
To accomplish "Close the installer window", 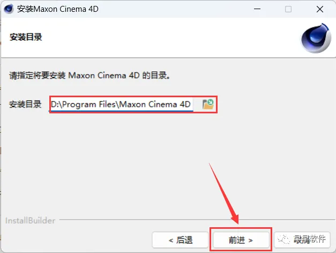I will click(320, 9).
